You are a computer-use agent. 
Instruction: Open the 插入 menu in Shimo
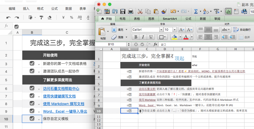(x=26, y=9)
